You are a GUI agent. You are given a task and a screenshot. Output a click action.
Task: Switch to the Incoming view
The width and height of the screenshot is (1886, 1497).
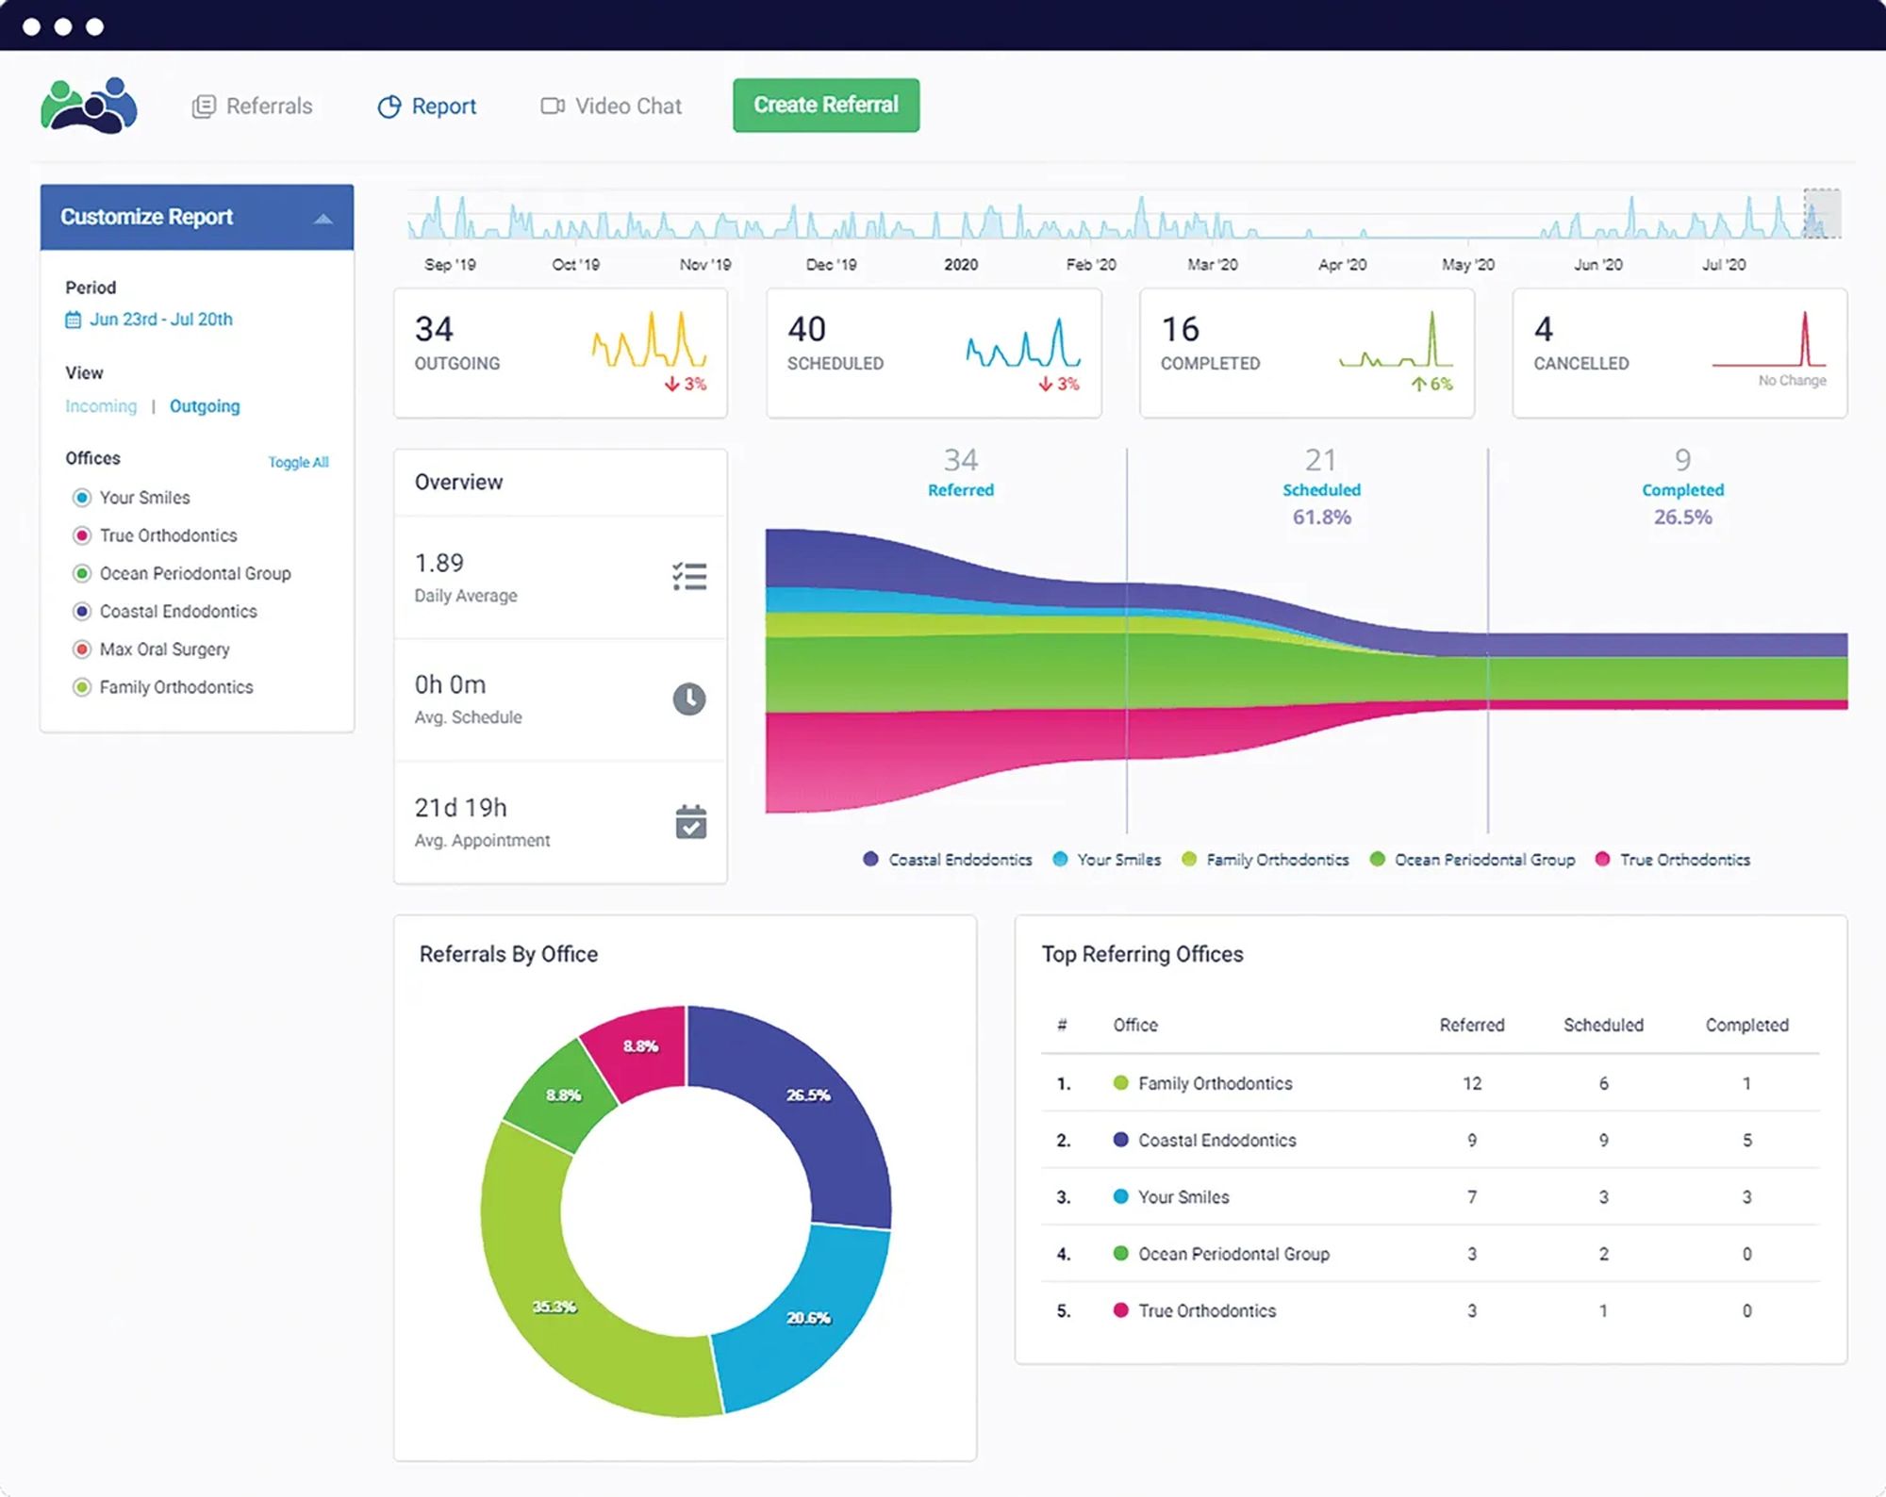(101, 406)
